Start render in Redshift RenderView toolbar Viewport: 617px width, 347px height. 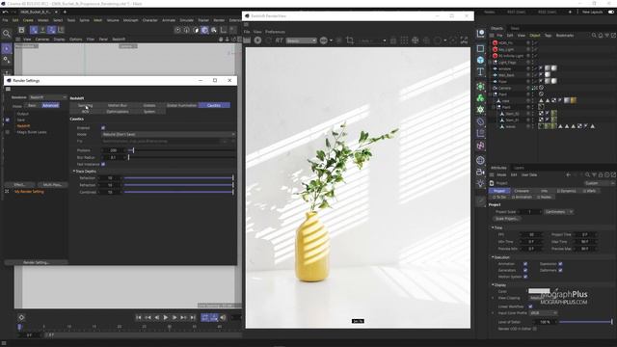click(x=257, y=40)
